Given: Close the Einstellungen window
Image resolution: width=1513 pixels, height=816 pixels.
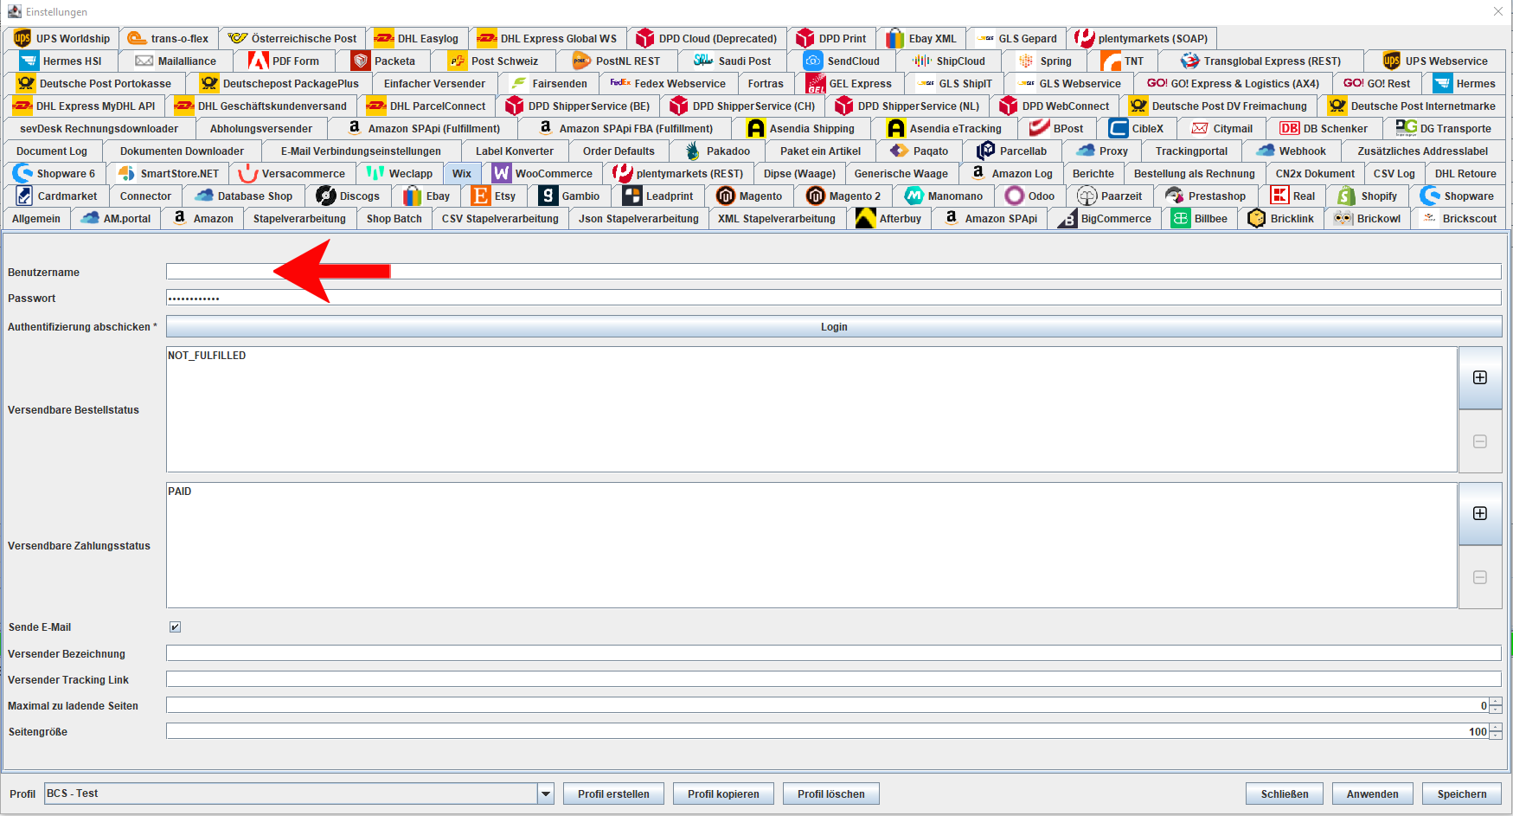Looking at the screenshot, I should pos(1498,11).
